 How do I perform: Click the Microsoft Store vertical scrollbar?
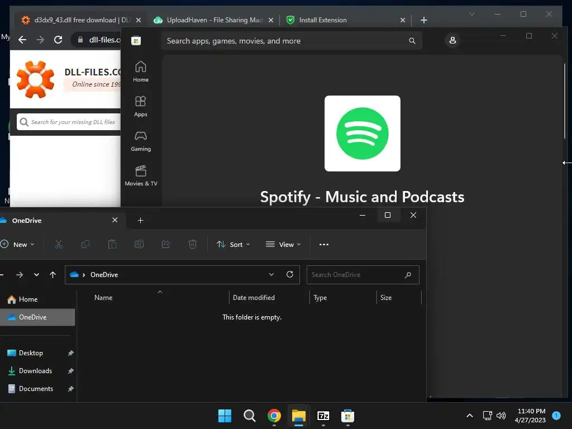(565, 102)
